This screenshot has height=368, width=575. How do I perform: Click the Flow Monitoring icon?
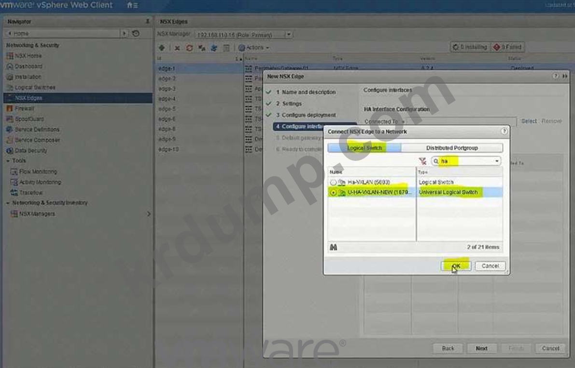point(14,171)
